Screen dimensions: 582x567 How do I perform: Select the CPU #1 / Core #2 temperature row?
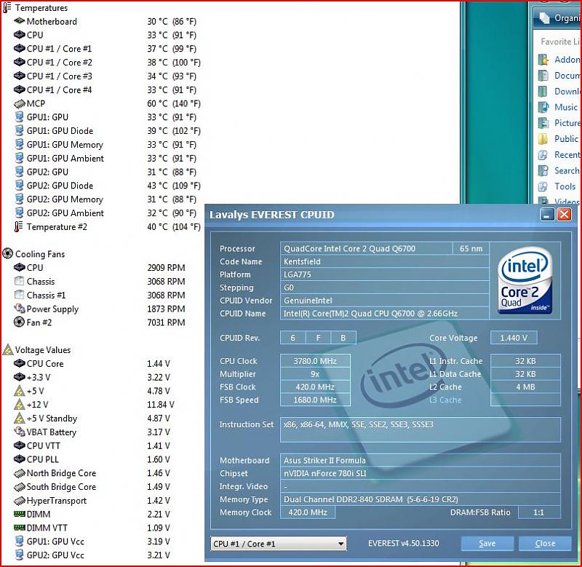(108, 63)
